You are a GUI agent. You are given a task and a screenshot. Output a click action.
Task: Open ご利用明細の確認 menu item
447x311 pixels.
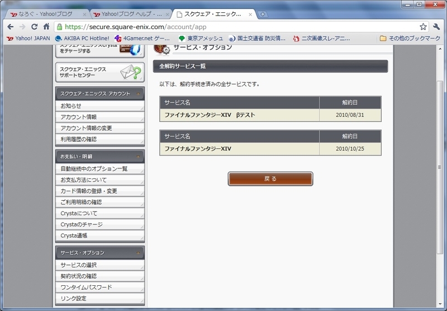coord(100,202)
